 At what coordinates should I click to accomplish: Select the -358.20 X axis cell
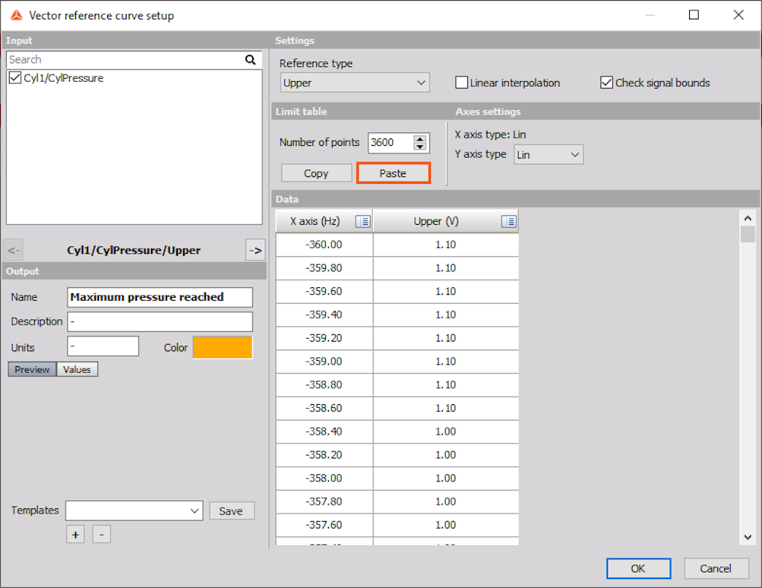324,455
